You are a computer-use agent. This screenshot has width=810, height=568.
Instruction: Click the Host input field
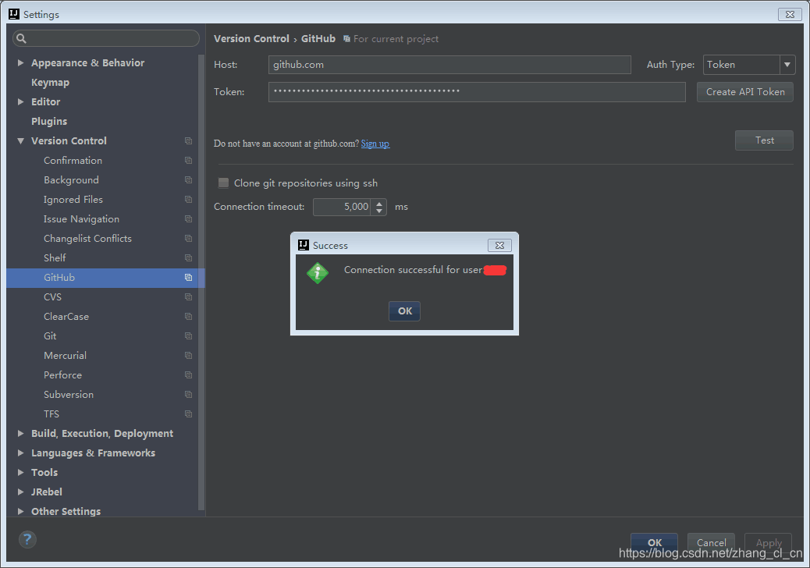pyautogui.click(x=449, y=65)
